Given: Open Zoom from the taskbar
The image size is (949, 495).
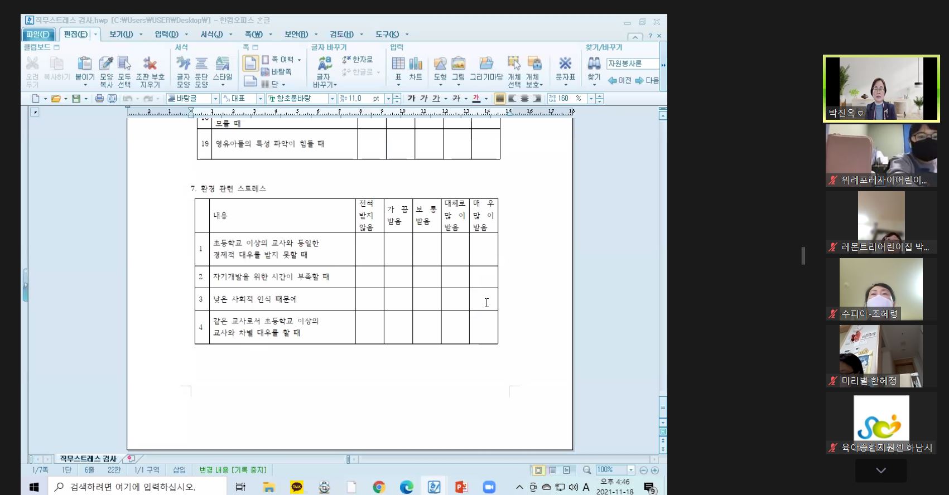Looking at the screenshot, I should click(x=489, y=487).
